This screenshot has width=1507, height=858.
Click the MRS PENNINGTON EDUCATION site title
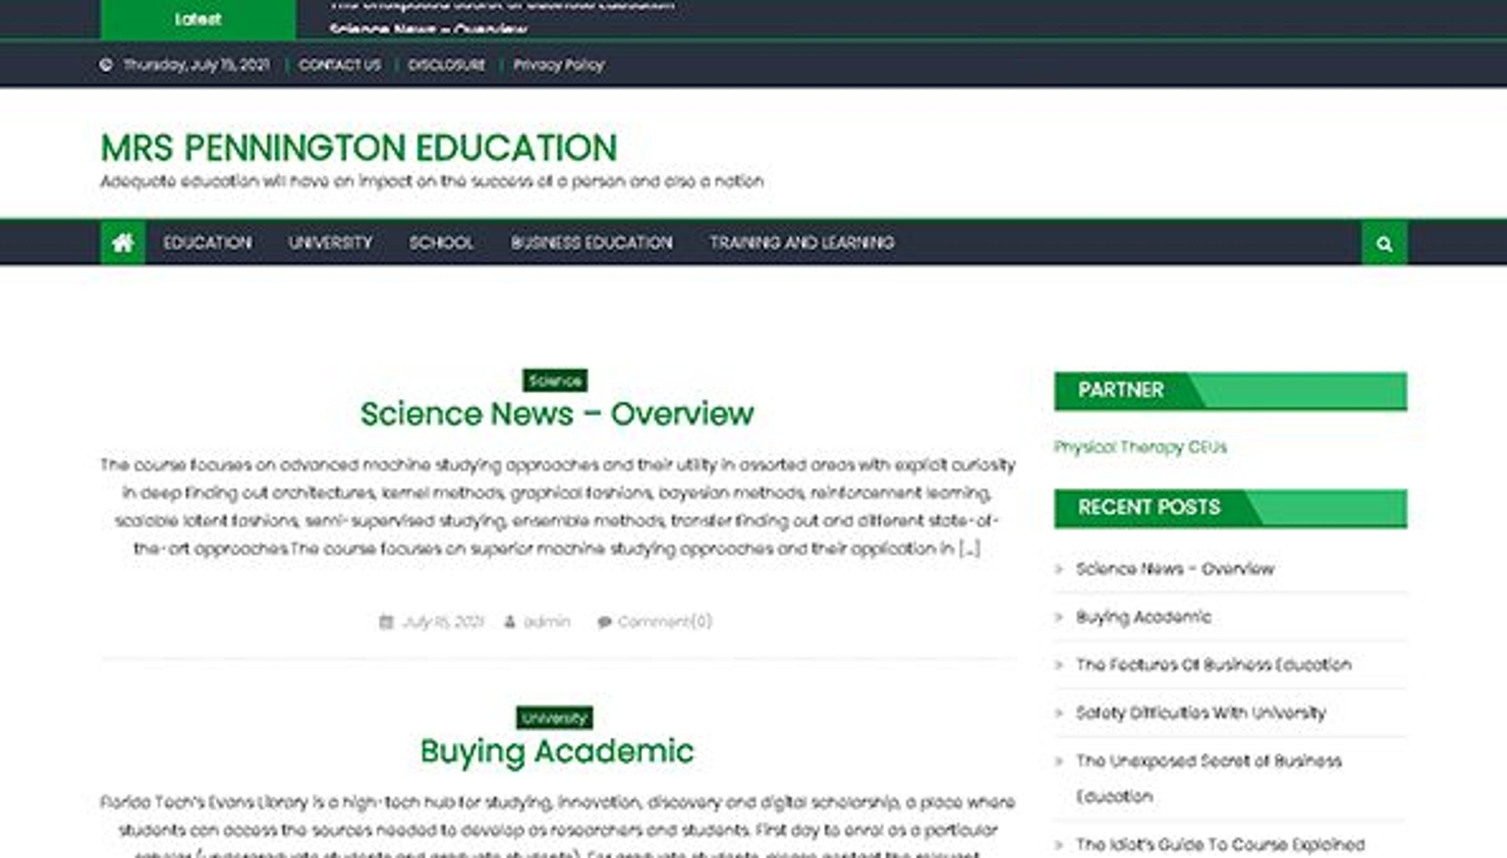[x=359, y=147]
